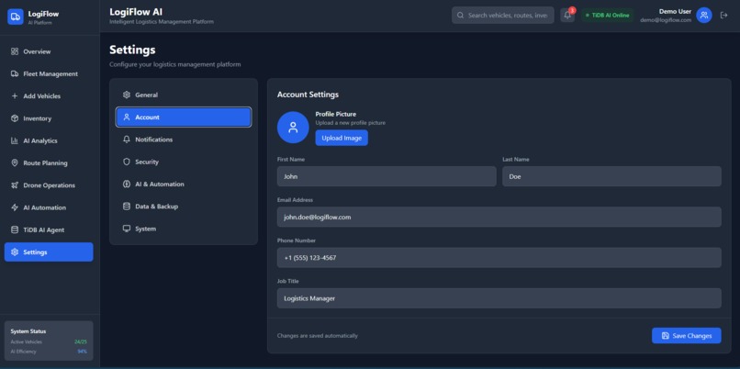Click the Save Changes disk icon

[x=666, y=336]
